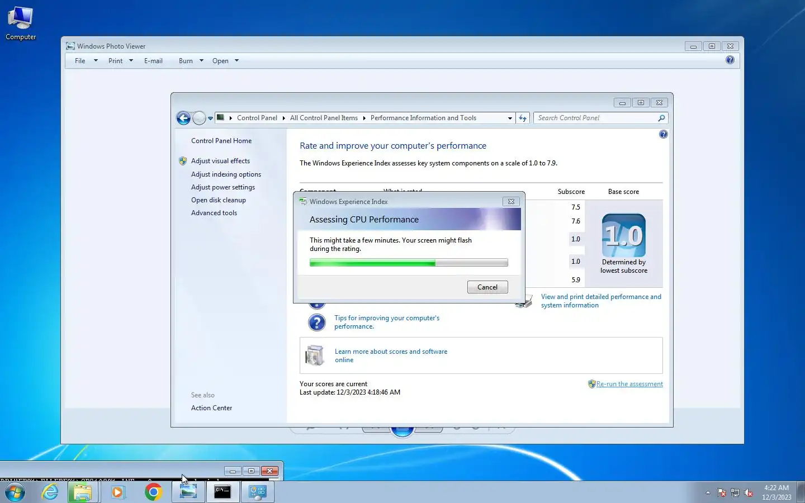Expand arrow after Control Panel breadcrumb
The height and width of the screenshot is (503, 805).
coord(284,118)
